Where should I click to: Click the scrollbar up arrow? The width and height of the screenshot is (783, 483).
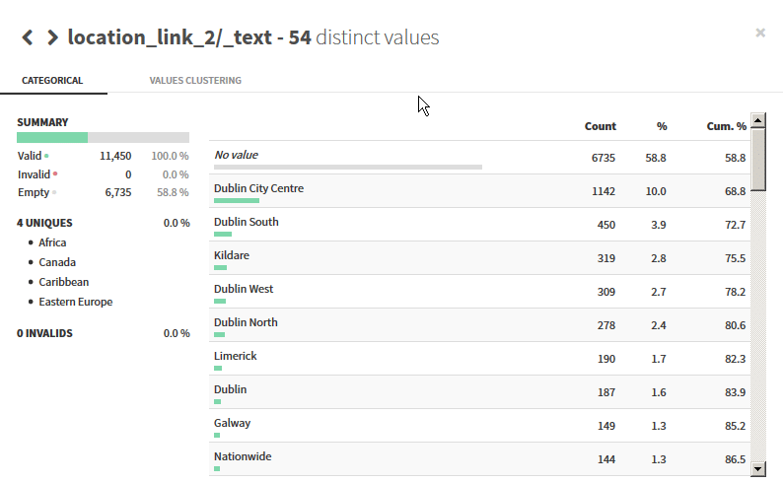(x=758, y=120)
